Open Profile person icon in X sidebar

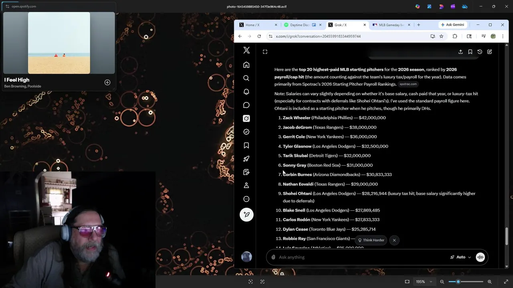246,185
